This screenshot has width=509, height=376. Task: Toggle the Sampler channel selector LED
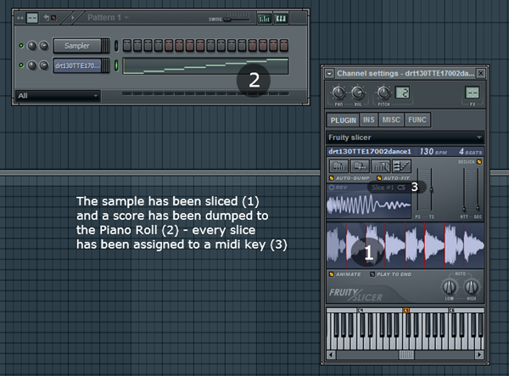(116, 46)
